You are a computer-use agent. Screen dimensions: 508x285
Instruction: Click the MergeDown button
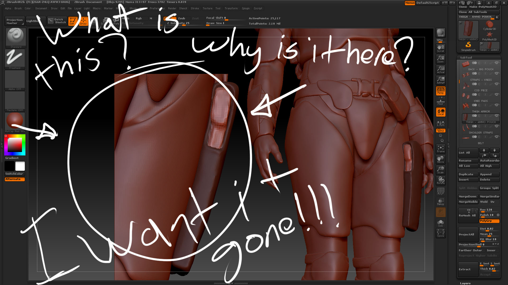pyautogui.click(x=468, y=197)
